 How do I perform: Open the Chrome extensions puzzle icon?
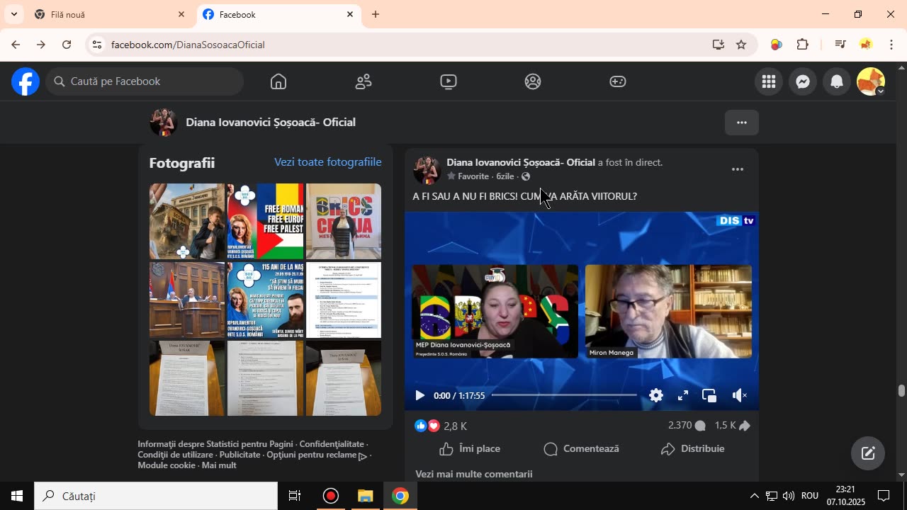[803, 45]
